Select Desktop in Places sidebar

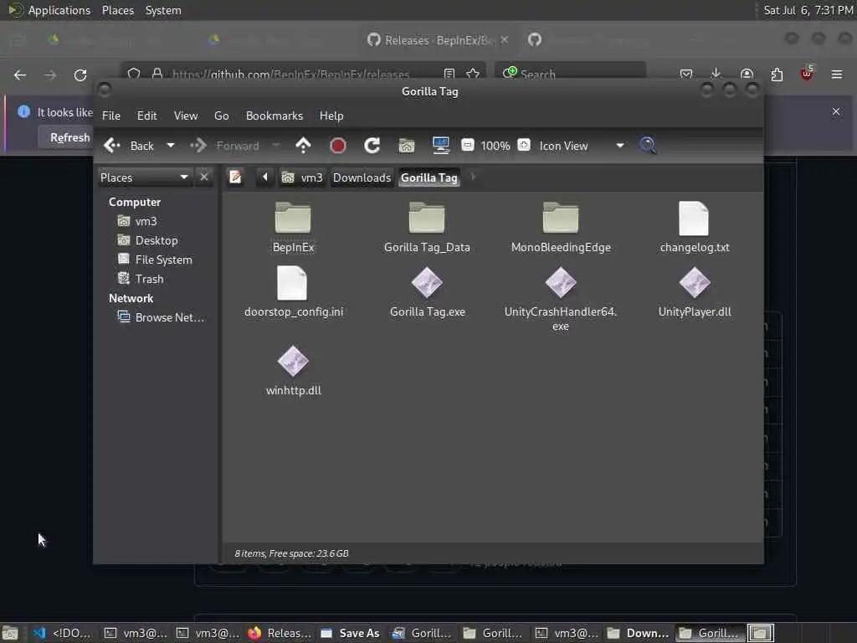(x=148, y=240)
